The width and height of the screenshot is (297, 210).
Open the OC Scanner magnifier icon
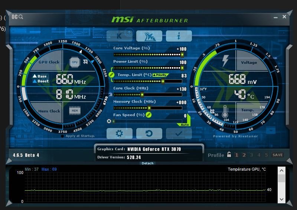(x=17, y=17)
